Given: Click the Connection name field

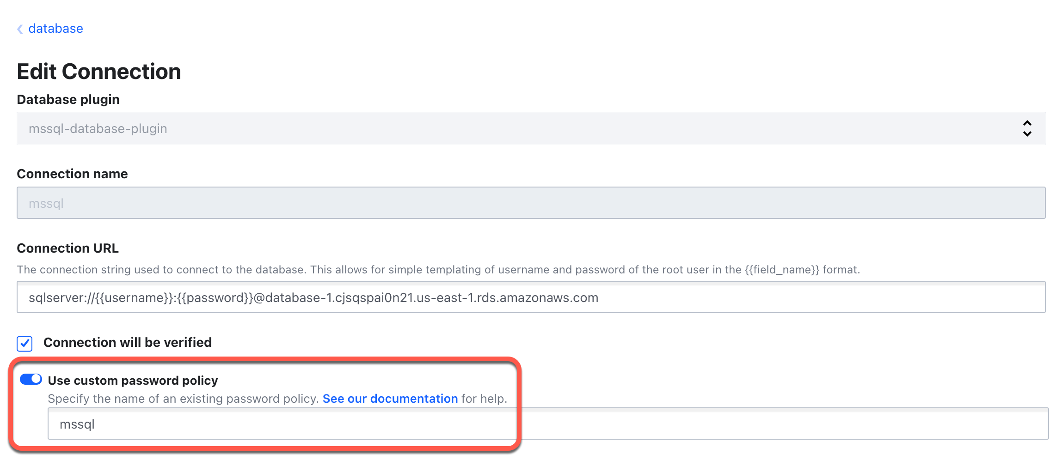Looking at the screenshot, I should point(531,203).
